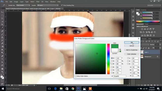Select the Gradient tool
This screenshot has height=91, width=162.
2,47
